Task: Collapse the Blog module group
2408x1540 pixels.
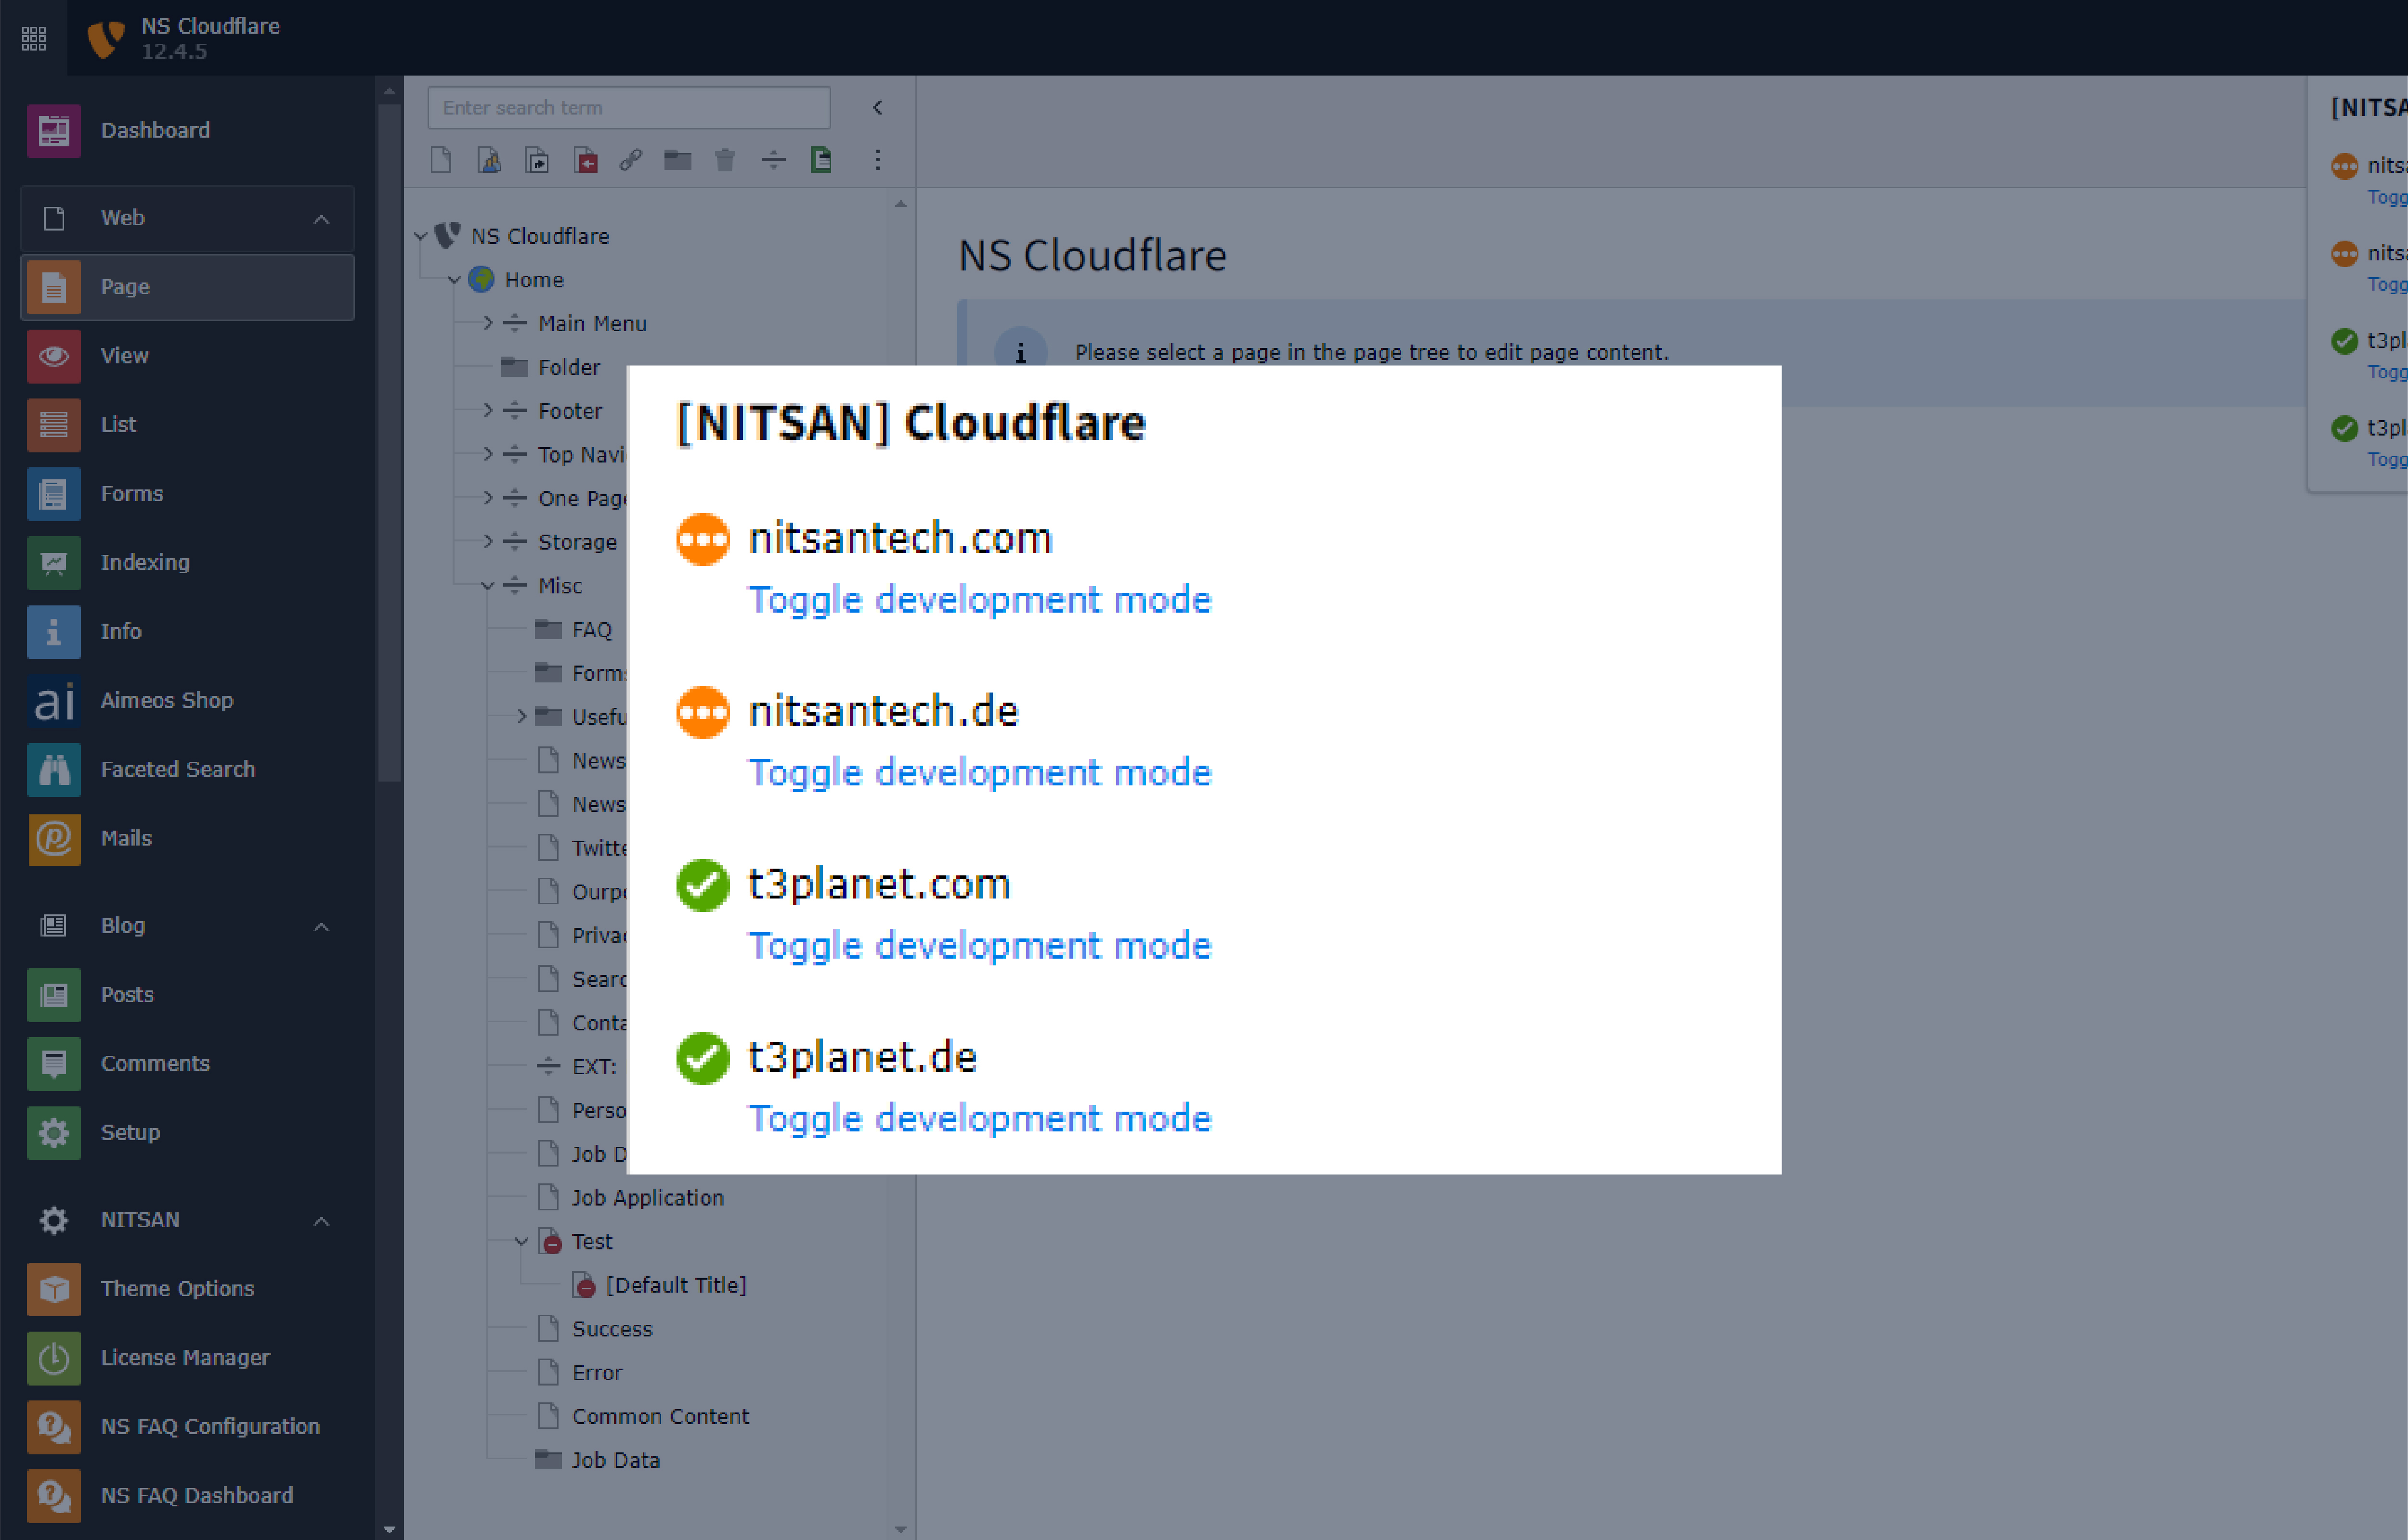Action: (321, 926)
